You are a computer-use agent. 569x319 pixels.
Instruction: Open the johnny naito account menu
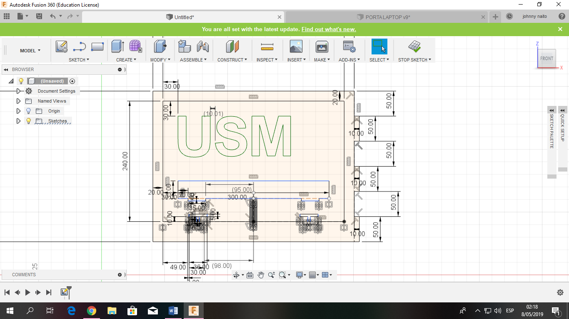tap(534, 17)
